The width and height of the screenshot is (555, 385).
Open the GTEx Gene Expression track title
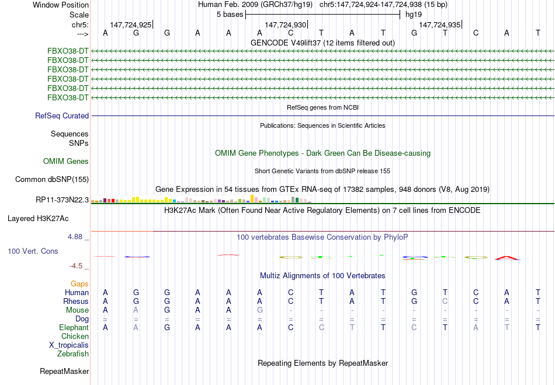coord(322,190)
